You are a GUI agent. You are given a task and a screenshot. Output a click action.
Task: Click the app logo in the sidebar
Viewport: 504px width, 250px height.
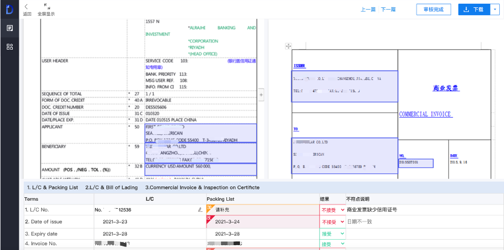[x=9, y=9]
